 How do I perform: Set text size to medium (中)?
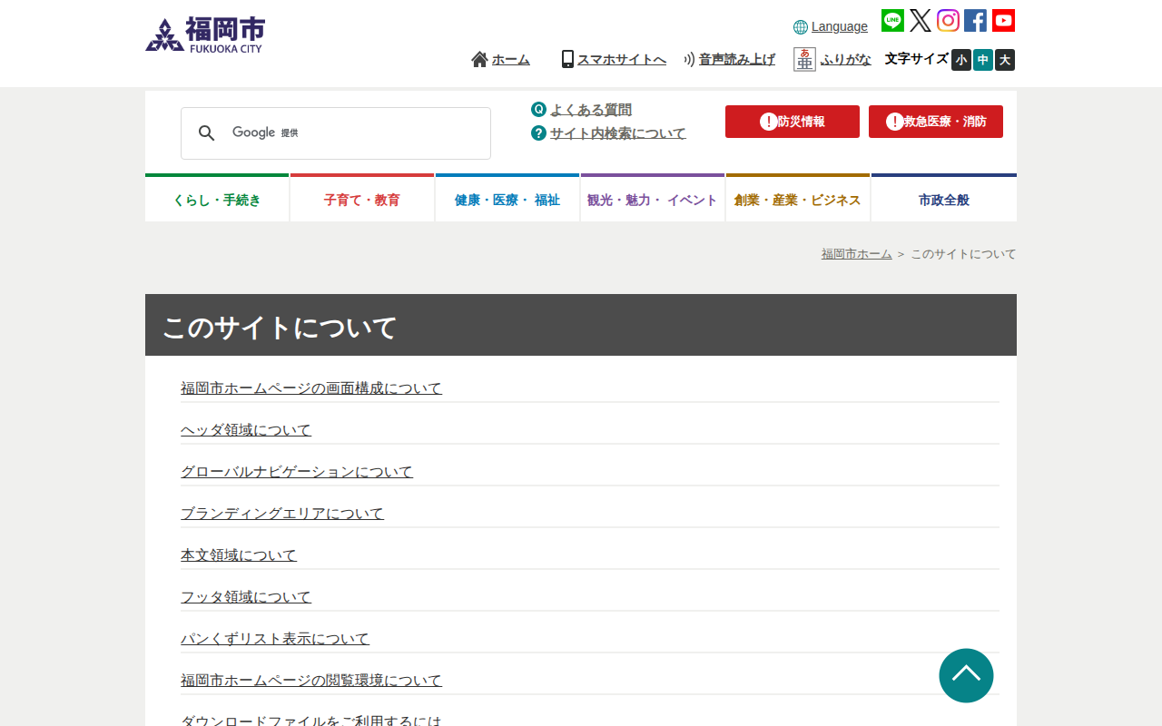click(x=983, y=60)
